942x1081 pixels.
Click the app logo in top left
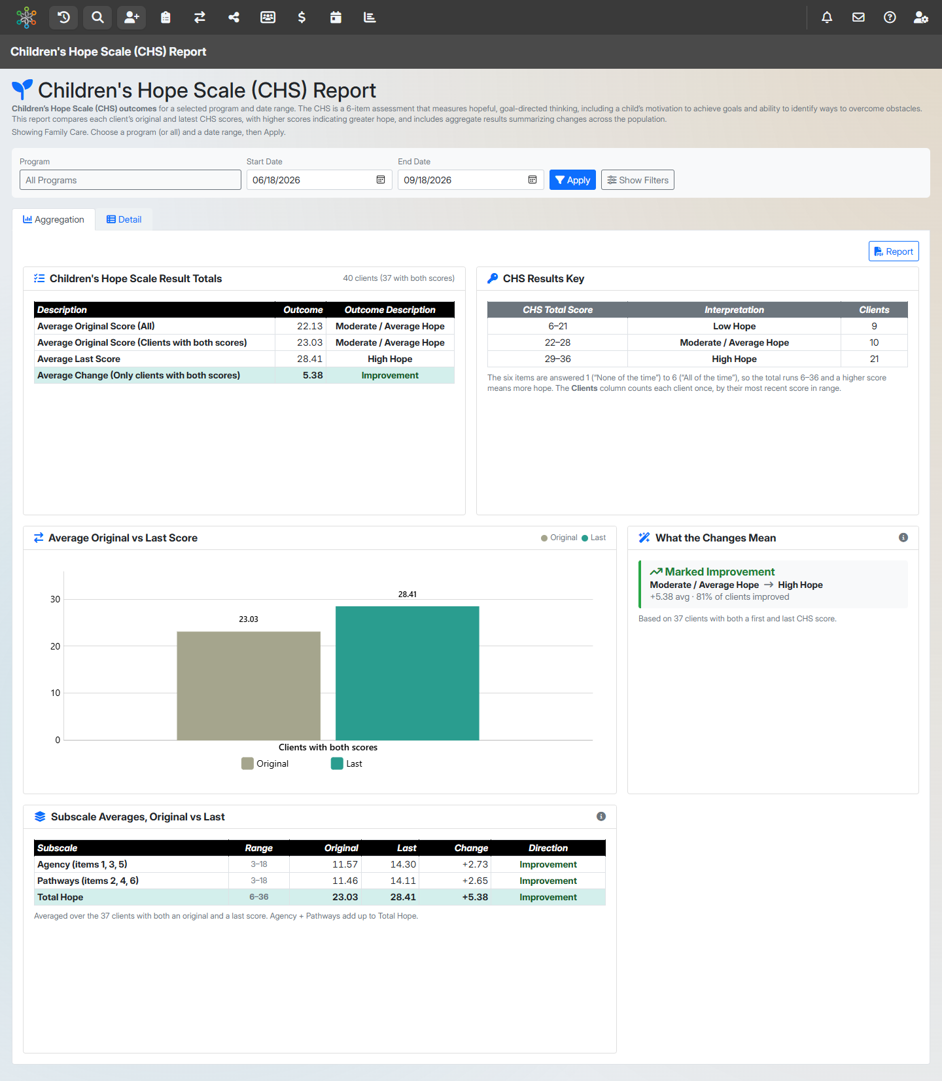point(26,17)
